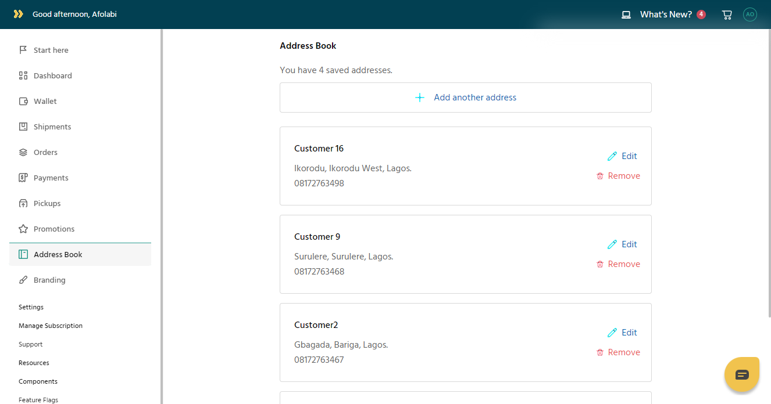Image resolution: width=771 pixels, height=404 pixels.
Task: Edit the Customer 9 address
Action: point(622,244)
